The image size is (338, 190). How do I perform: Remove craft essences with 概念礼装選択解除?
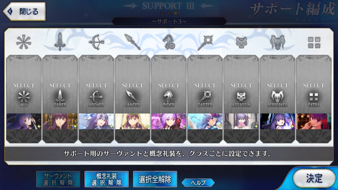coord(106,179)
